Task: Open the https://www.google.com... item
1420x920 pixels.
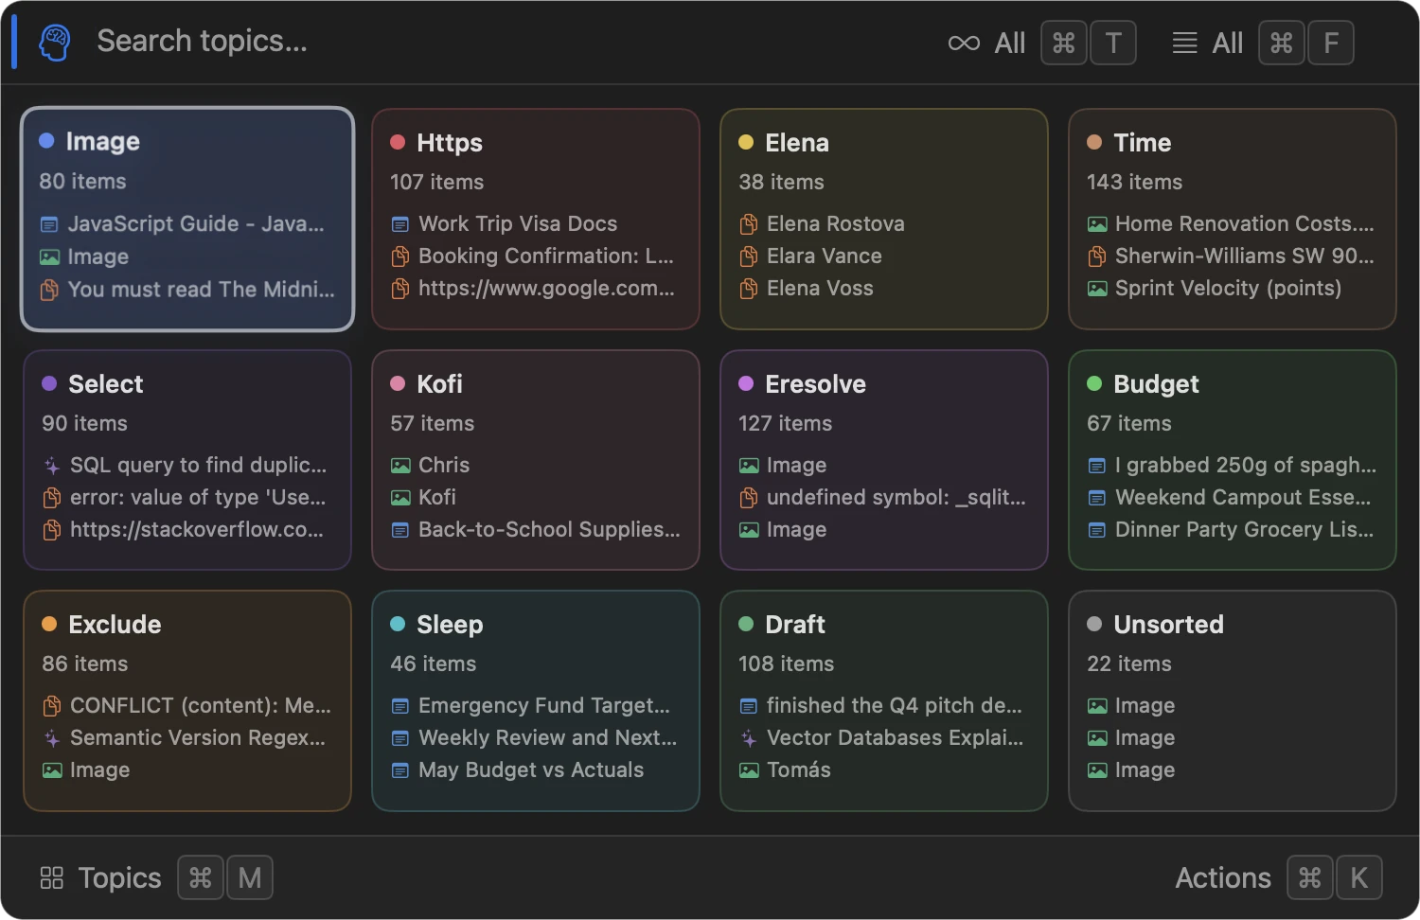Action: [546, 289]
